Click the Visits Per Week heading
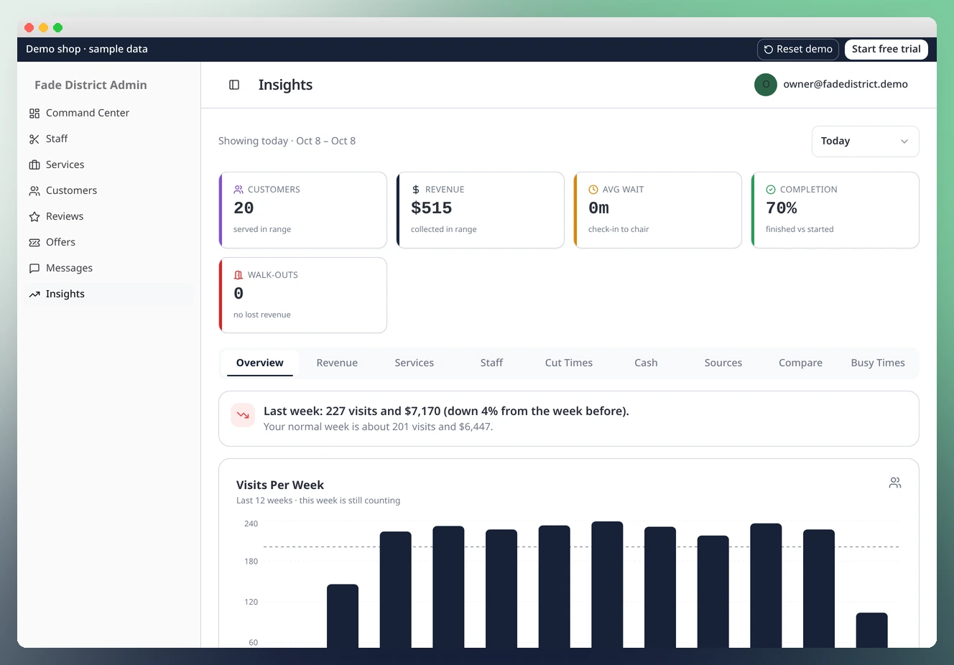Image resolution: width=954 pixels, height=665 pixels. [x=280, y=485]
